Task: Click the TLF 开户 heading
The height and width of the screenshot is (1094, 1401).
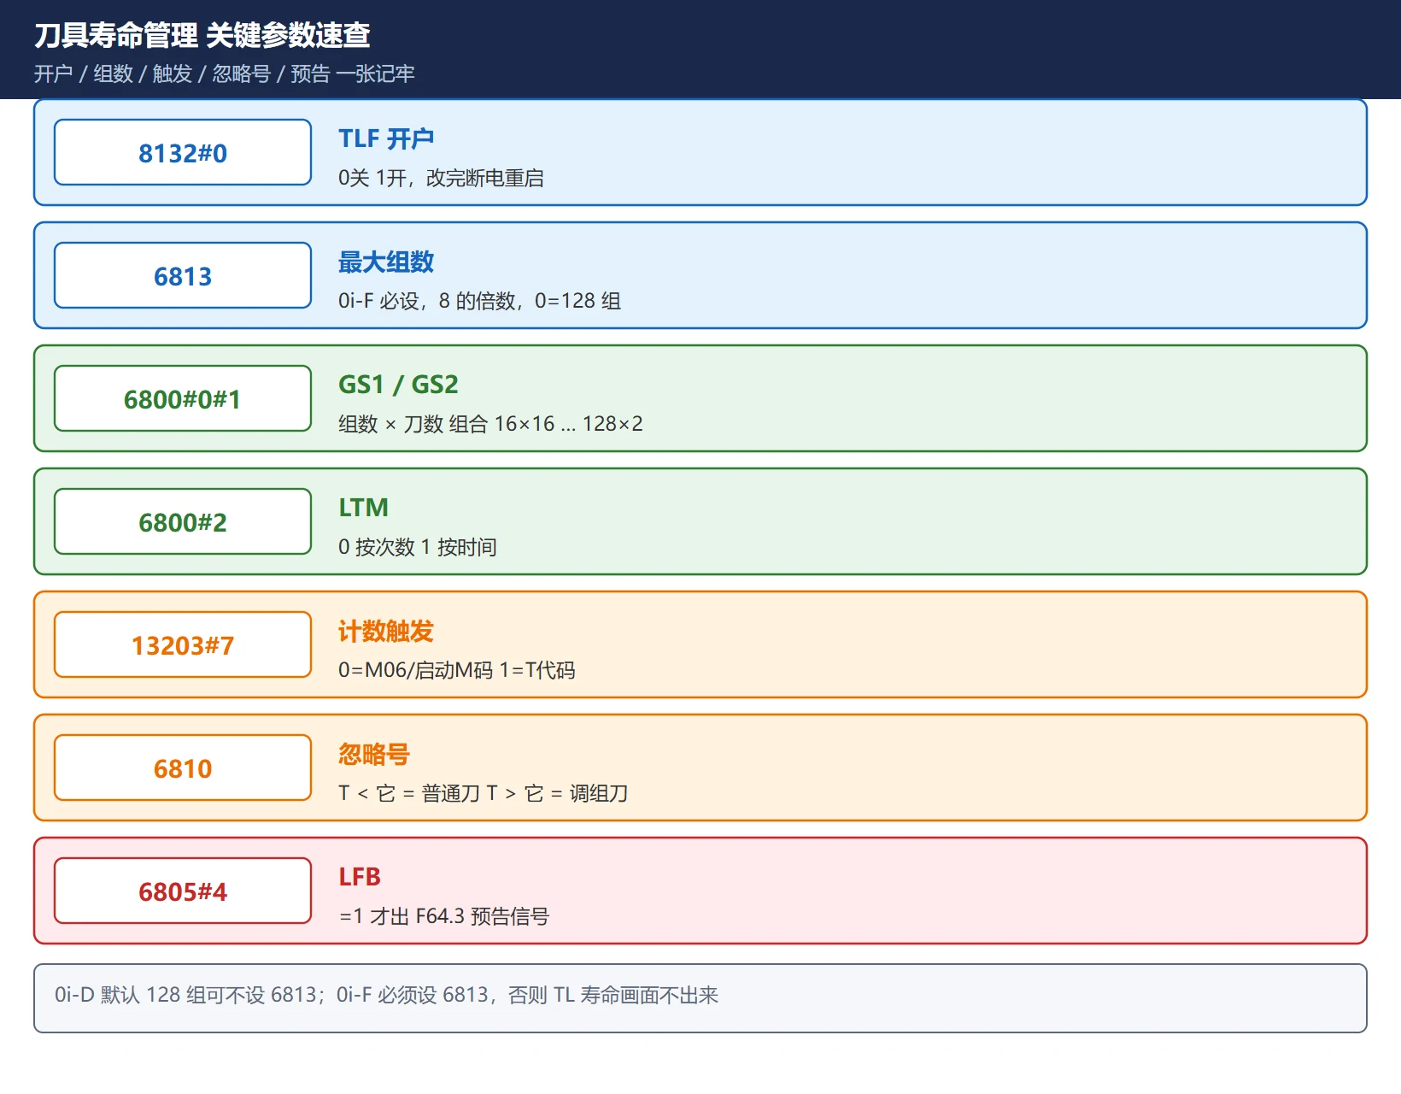Action: click(386, 138)
